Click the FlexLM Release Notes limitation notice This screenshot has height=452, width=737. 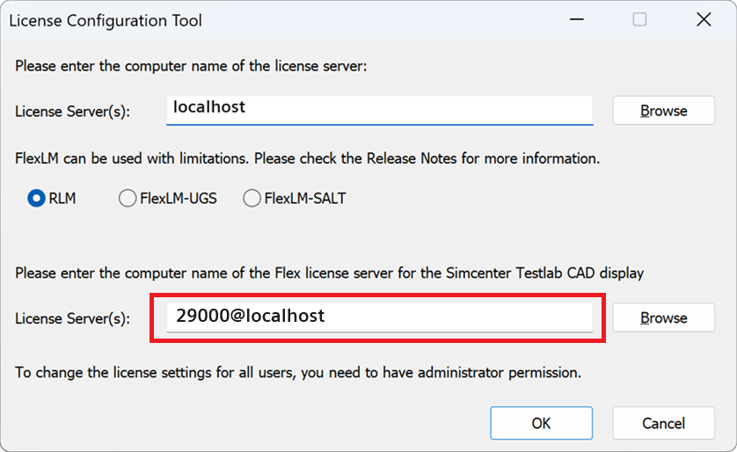point(308,158)
